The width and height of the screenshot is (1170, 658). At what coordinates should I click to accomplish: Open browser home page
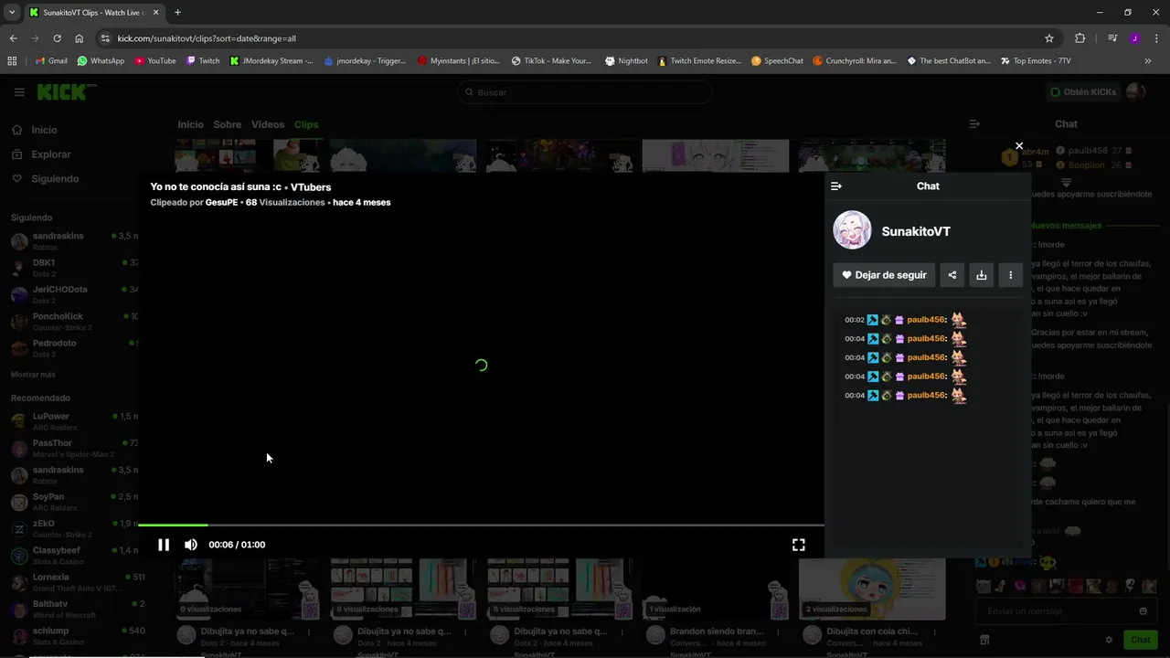pyautogui.click(x=80, y=38)
